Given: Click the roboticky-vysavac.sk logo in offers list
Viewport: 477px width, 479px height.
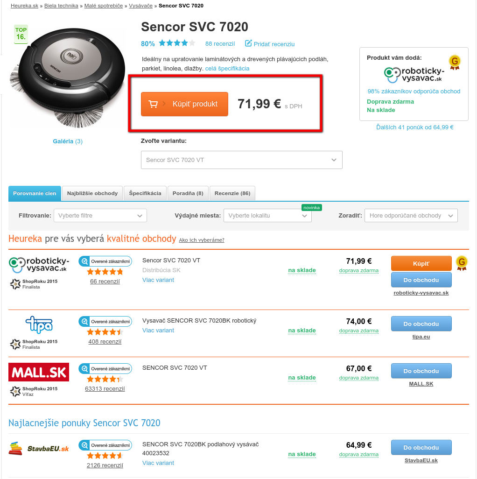Looking at the screenshot, I should 39,265.
